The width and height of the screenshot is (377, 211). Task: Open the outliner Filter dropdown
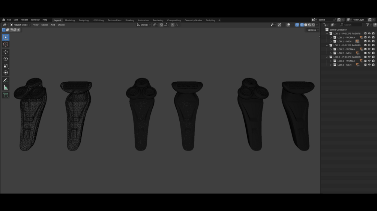pyautogui.click(x=369, y=25)
